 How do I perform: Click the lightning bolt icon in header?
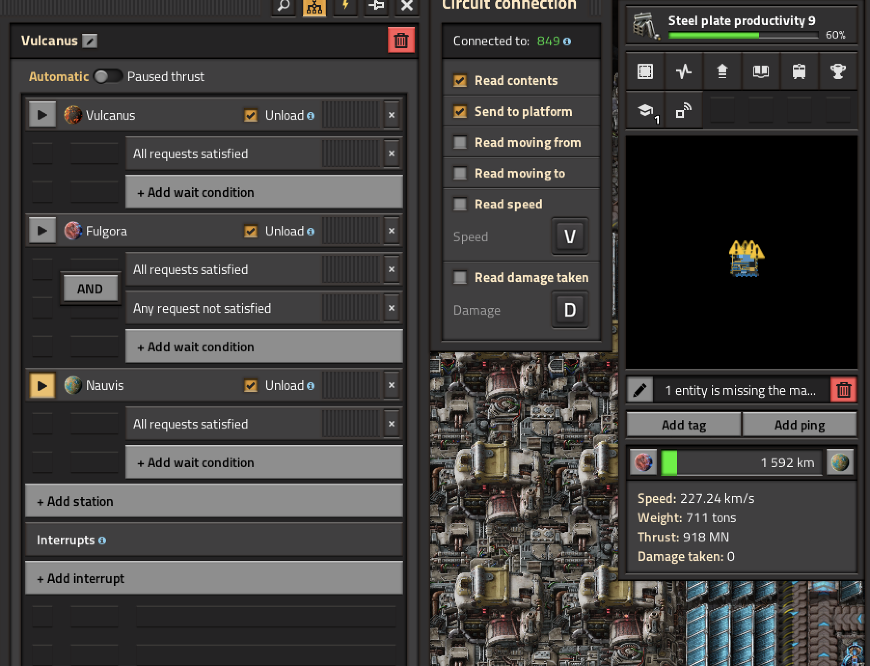point(345,6)
